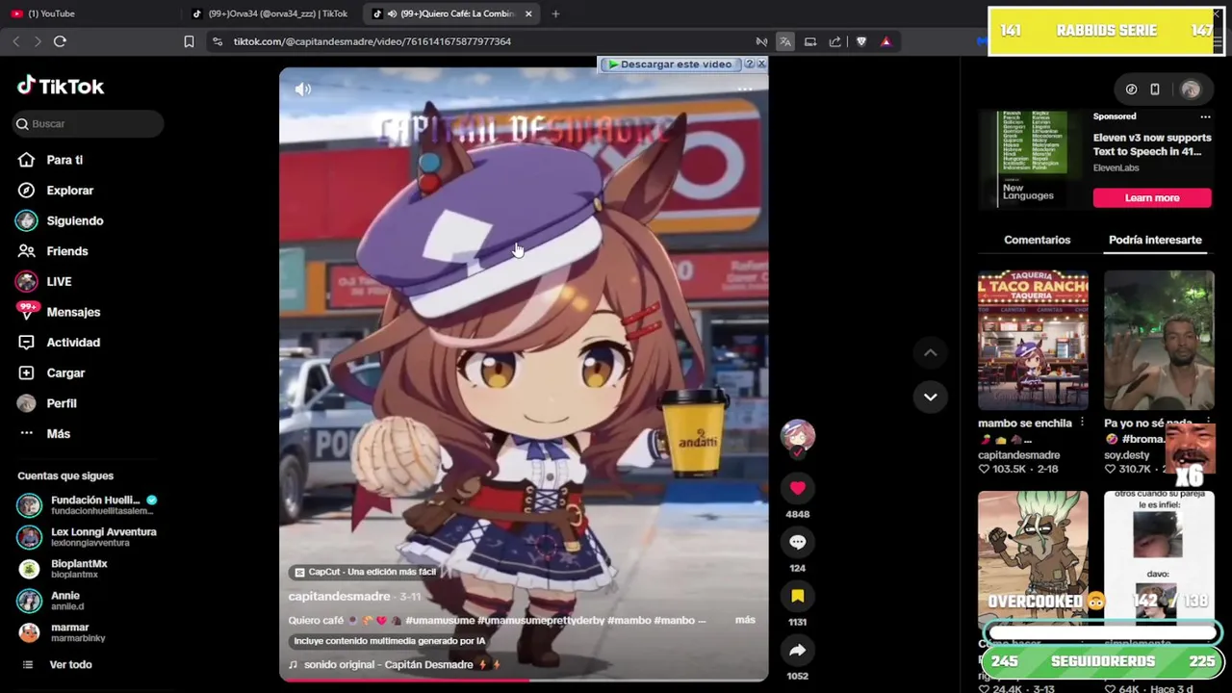The image size is (1232, 693).
Task: Open the Brave Shields lion icon
Action: click(x=861, y=41)
